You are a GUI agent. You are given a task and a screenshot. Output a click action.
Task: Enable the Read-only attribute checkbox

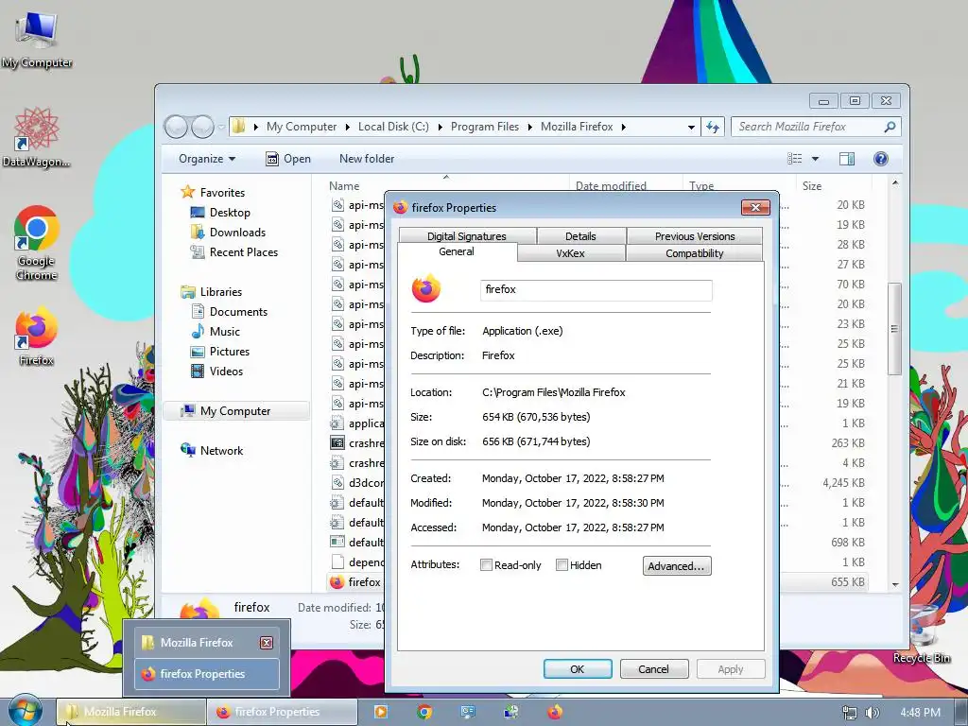pyautogui.click(x=487, y=565)
